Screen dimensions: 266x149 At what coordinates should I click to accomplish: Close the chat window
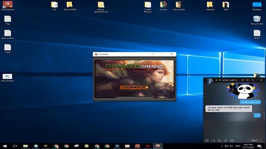coord(261,80)
